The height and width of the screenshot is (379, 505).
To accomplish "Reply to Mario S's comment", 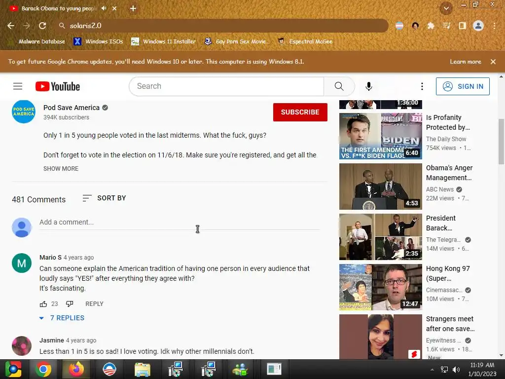I will pos(94,304).
